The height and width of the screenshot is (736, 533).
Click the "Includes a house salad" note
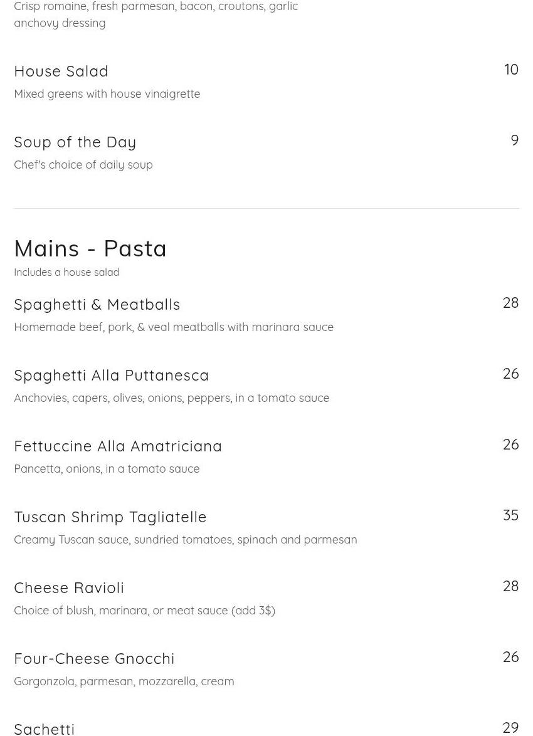[66, 273]
